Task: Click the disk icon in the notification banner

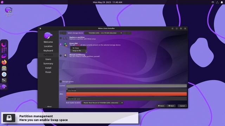Action: pos(9,118)
